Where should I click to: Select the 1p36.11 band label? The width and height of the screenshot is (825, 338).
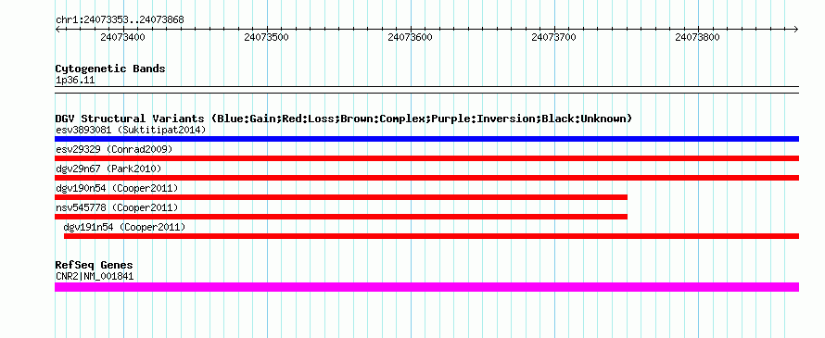pos(75,81)
